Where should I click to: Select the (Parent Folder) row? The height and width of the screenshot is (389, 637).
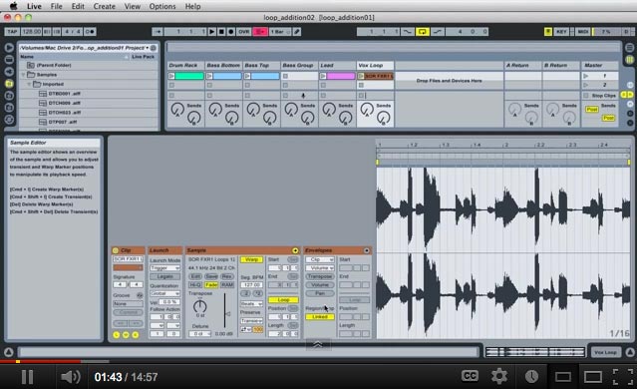[x=88, y=65]
